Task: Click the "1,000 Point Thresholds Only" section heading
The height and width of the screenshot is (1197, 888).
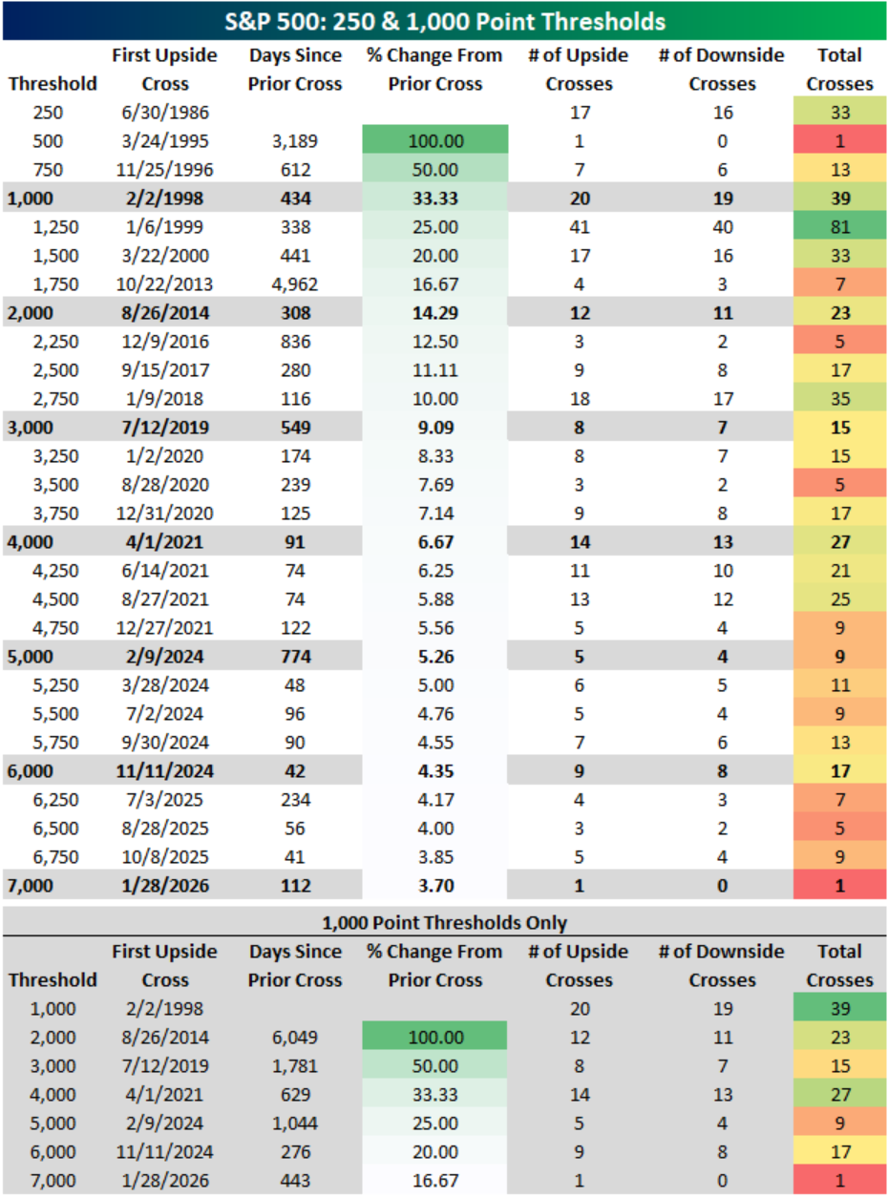Action: (x=444, y=922)
